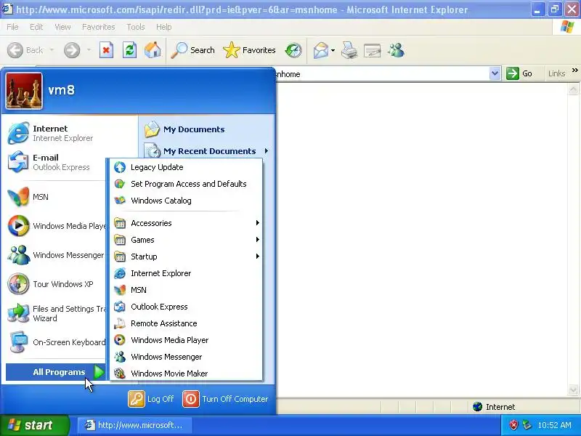Launch Windows Movie Maker
Screen dimensions: 581x436
tap(187, 374)
